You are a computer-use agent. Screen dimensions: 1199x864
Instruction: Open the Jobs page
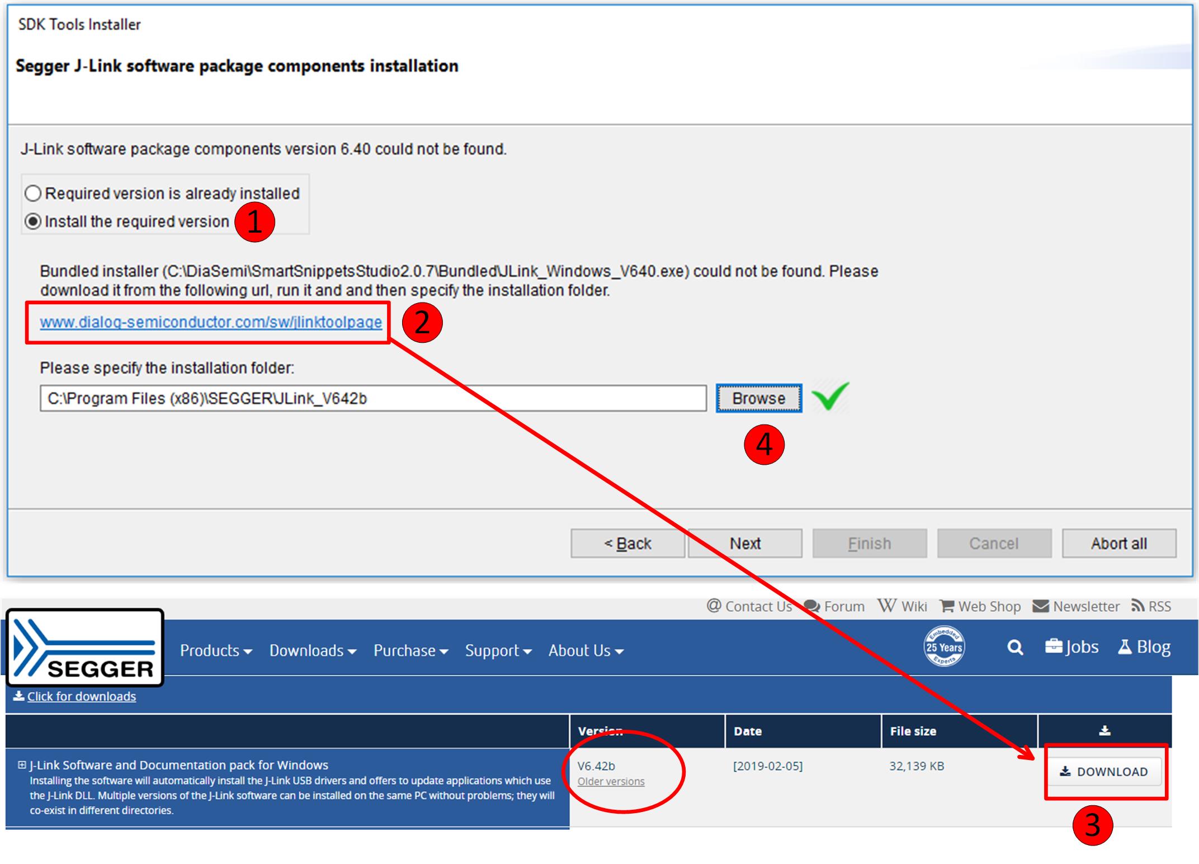[x=1071, y=647]
